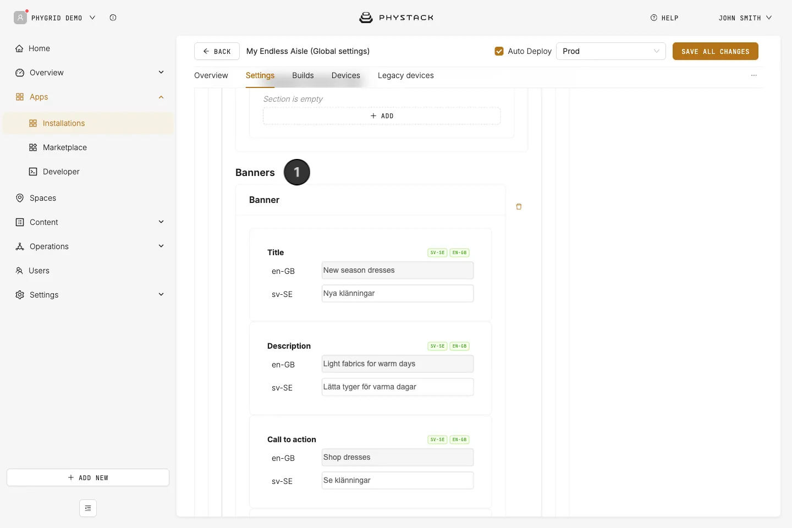The image size is (792, 528).
Task: Toggle the EN-GB language tag for Description
Action: [460, 346]
